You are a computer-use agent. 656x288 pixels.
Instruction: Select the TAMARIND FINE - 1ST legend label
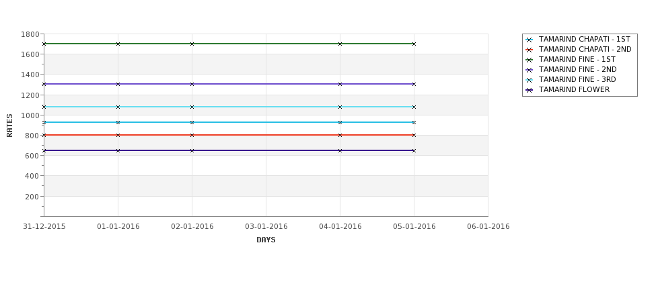[x=577, y=60]
